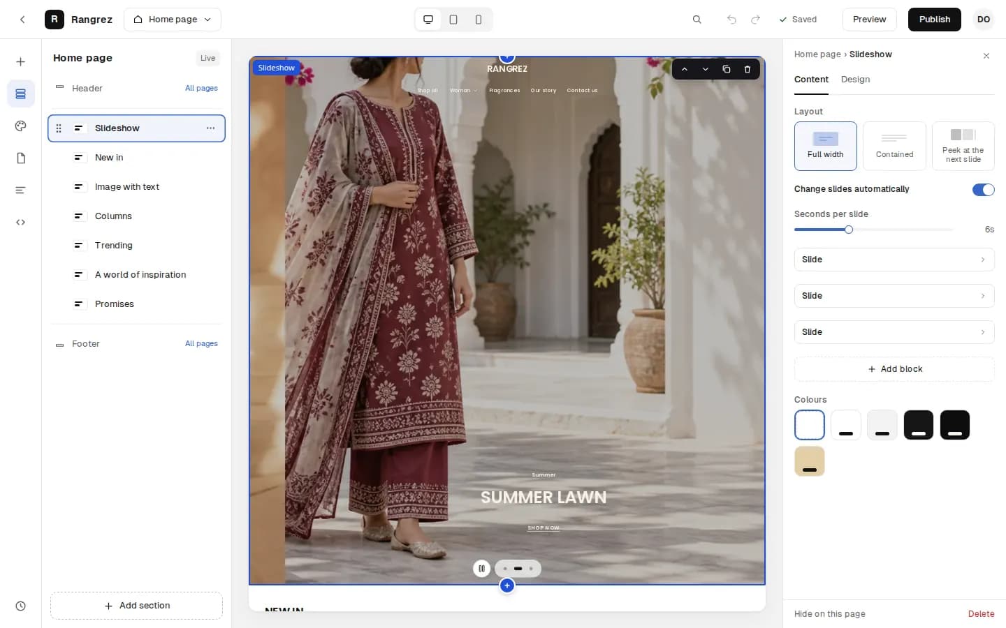
Task: Open the Home page dropdown
Action: coord(173,20)
